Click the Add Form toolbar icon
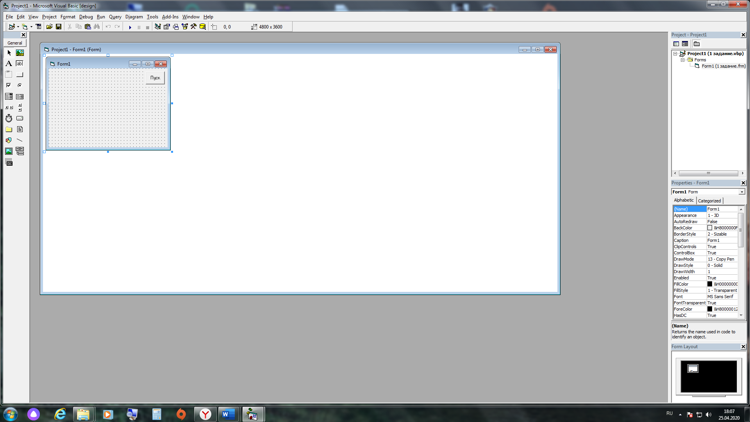 tap(25, 27)
